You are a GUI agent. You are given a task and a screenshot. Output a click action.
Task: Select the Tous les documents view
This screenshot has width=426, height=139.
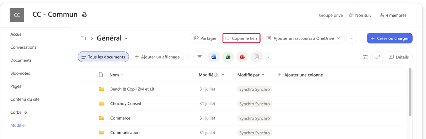tap(103, 57)
